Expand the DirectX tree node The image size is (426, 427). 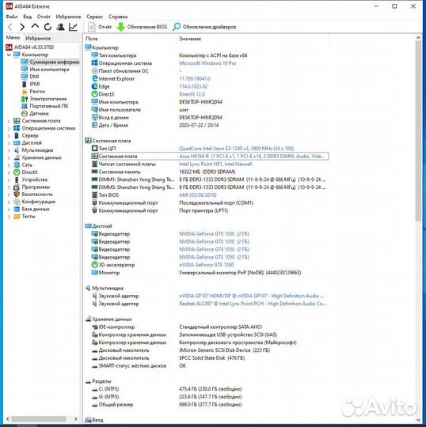coord(9,172)
